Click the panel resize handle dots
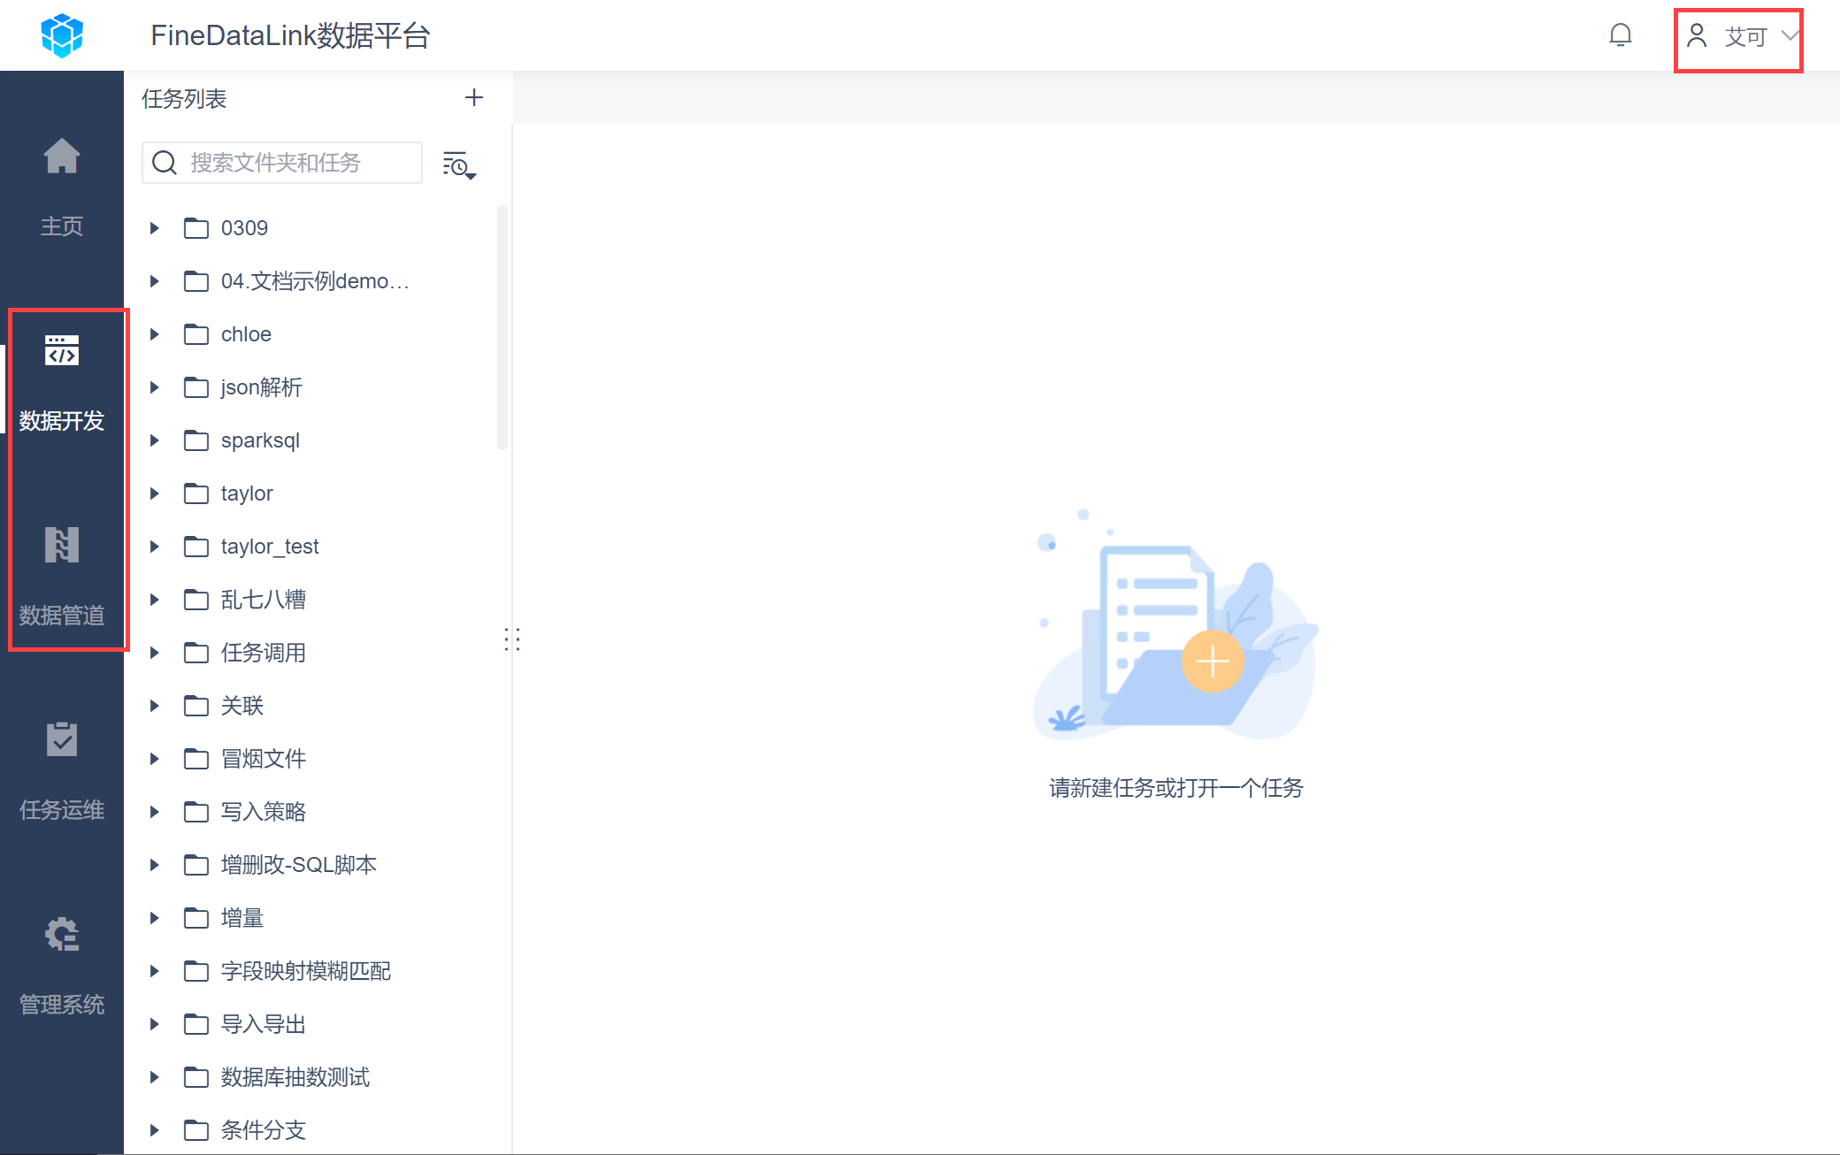Viewport: 1840px width, 1155px height. pyautogui.click(x=512, y=639)
